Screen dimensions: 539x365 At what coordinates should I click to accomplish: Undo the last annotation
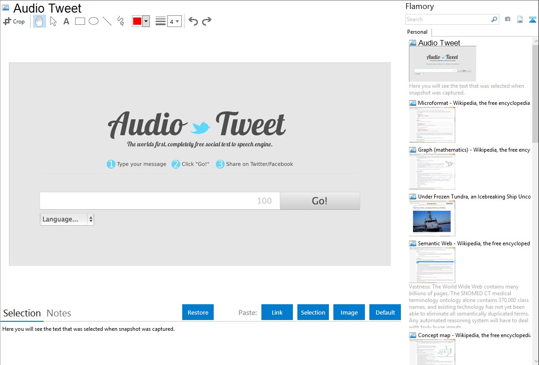coord(193,21)
